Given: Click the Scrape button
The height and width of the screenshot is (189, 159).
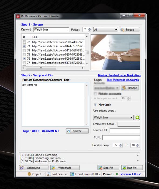Looking at the screenshot, I should point(130,30).
